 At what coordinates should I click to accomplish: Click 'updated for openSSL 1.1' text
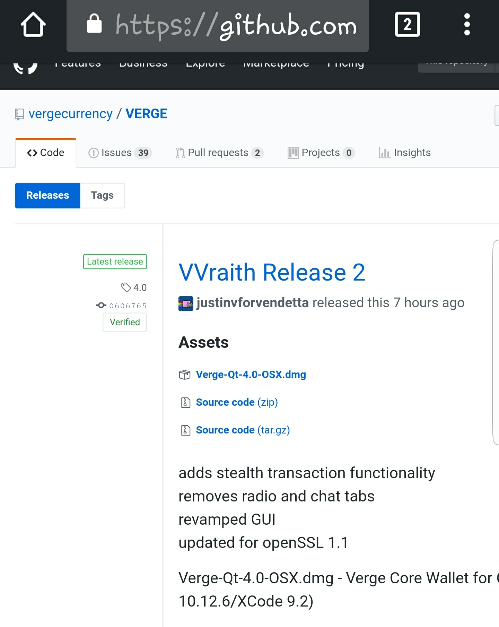(263, 543)
